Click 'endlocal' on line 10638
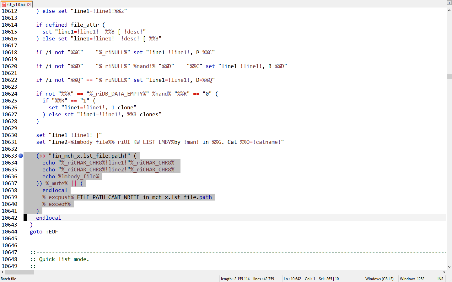This screenshot has height=282, width=452. coord(55,190)
